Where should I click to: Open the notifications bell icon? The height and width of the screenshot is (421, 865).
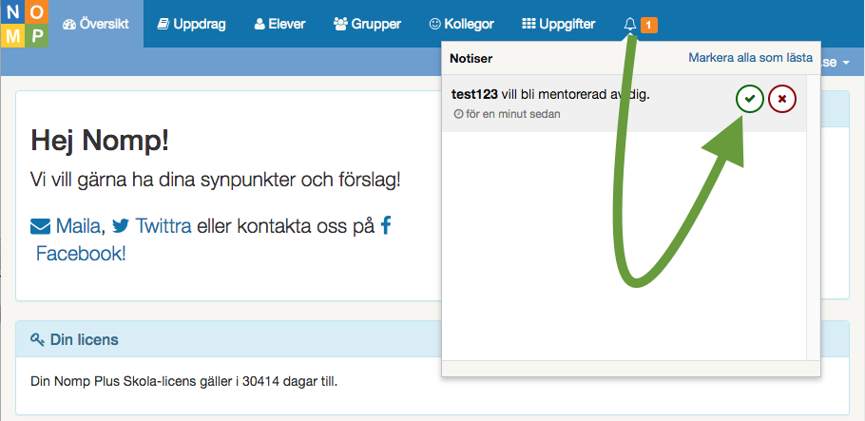pyautogui.click(x=629, y=24)
